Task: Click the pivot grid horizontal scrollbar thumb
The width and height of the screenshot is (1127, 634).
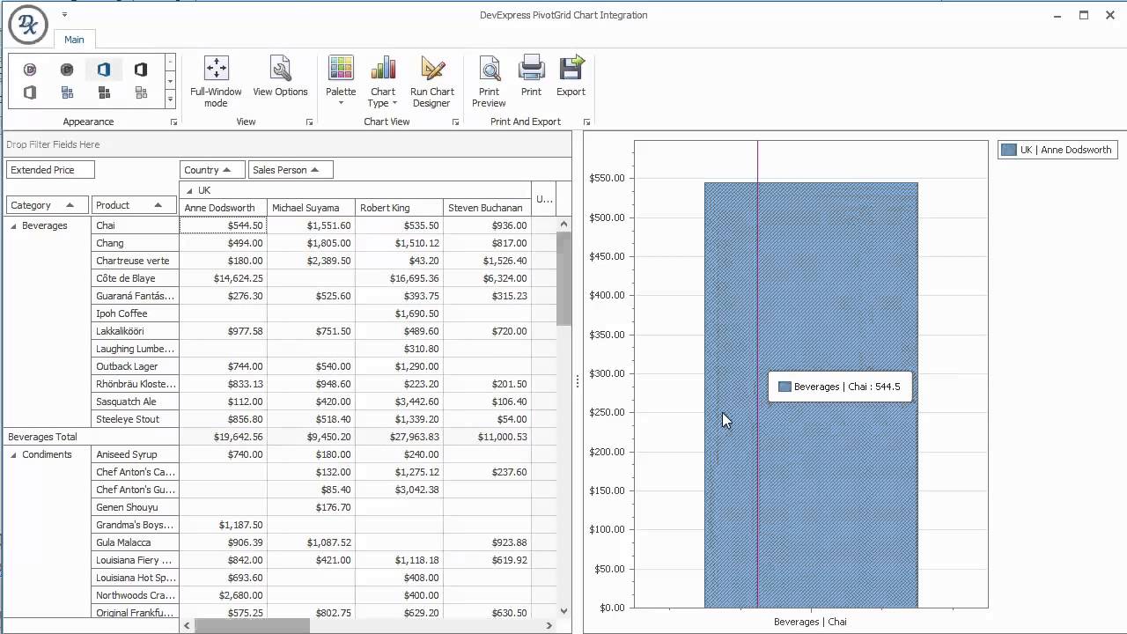Action: point(252,625)
